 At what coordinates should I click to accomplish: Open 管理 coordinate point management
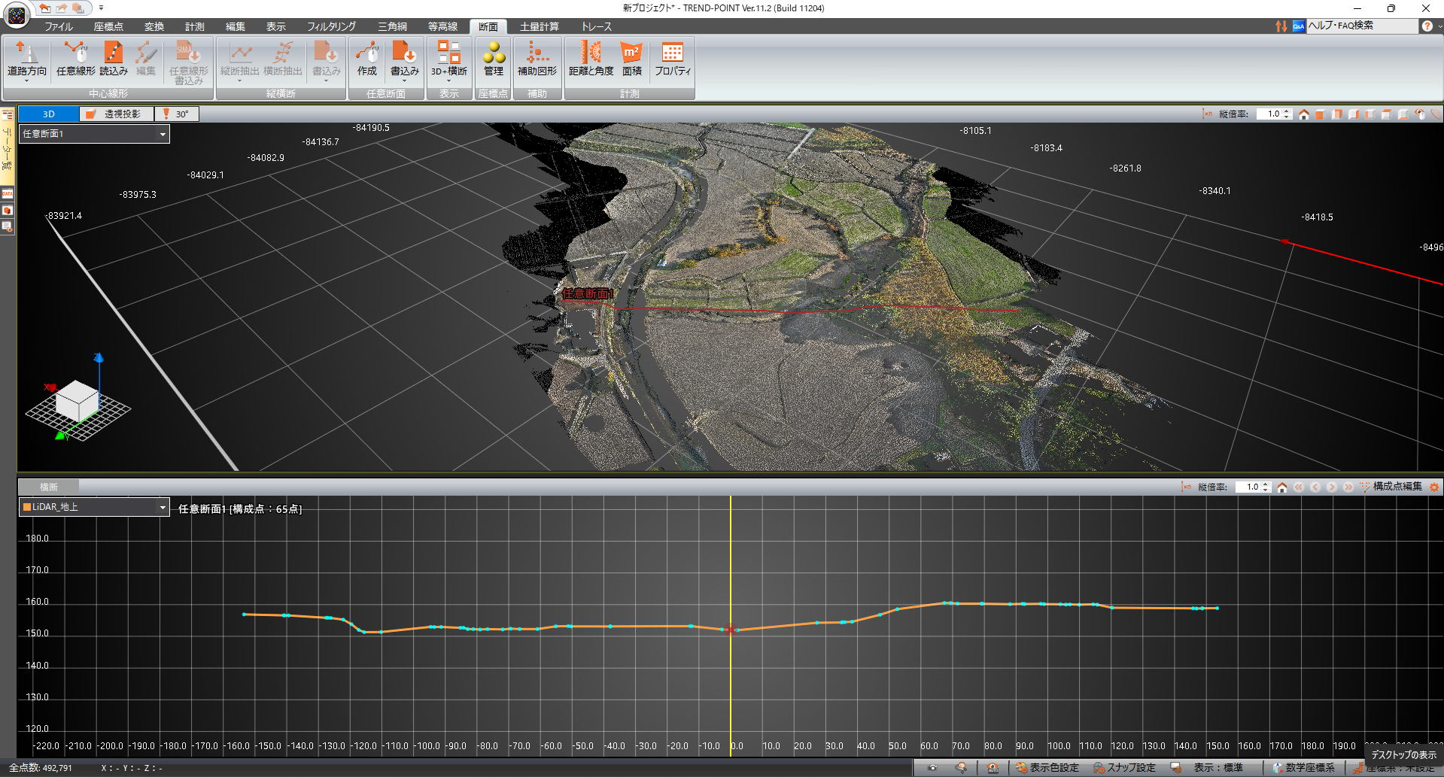(494, 59)
